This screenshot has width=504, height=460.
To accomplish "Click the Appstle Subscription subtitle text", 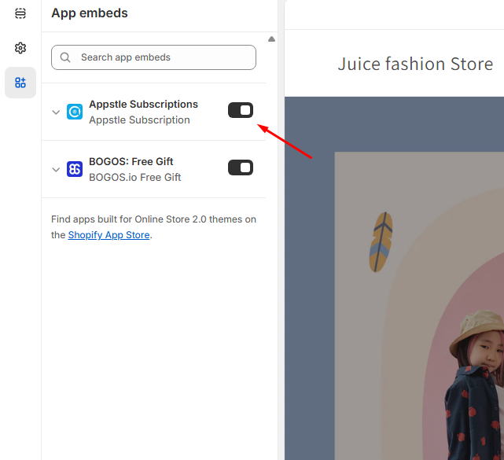I will (x=139, y=120).
